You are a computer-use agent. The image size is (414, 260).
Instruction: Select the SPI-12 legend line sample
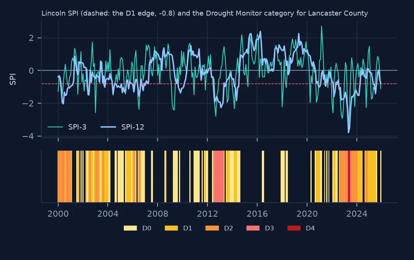(x=108, y=127)
